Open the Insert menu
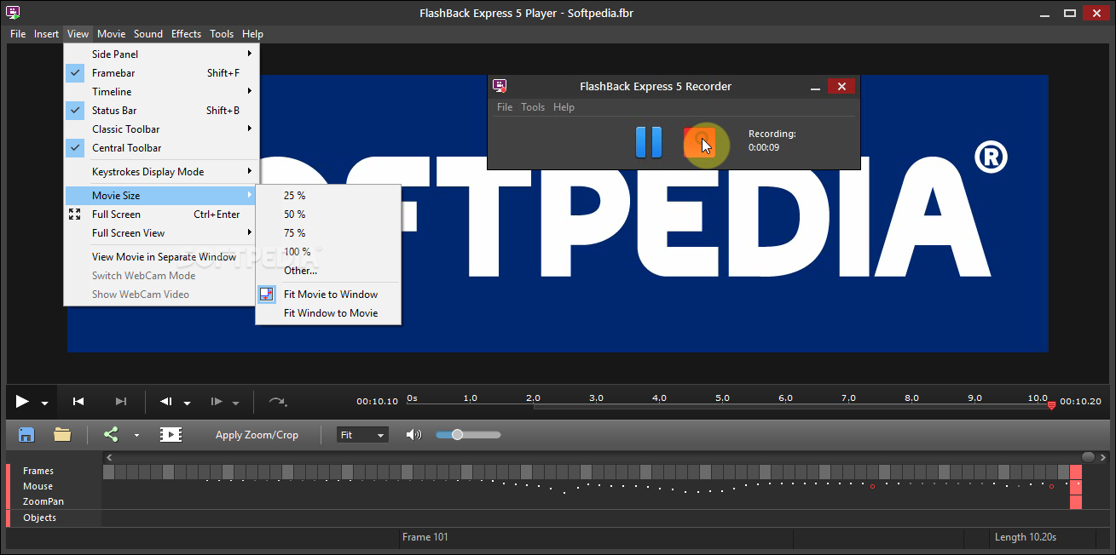 [x=46, y=34]
